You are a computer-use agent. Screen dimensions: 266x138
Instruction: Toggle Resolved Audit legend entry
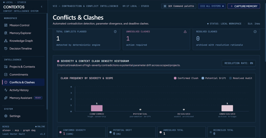[241, 78]
